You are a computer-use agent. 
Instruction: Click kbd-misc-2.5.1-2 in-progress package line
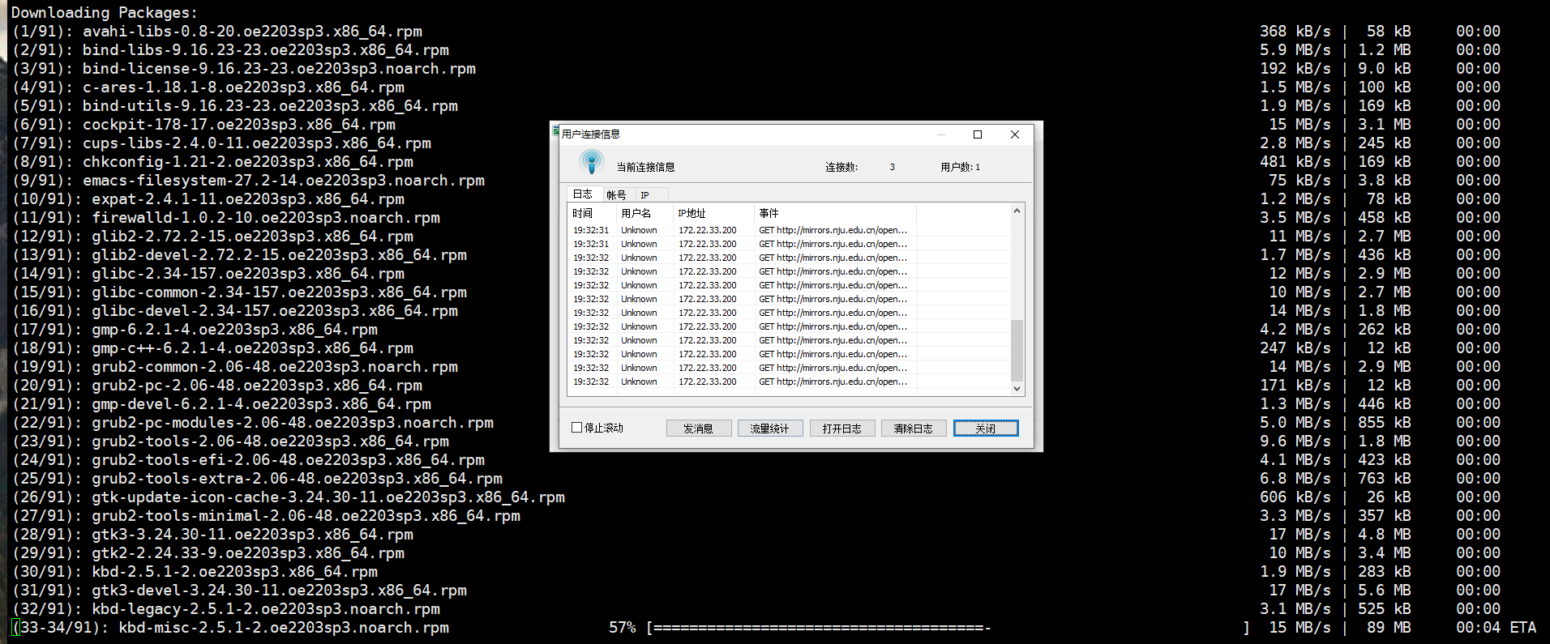[x=230, y=627]
